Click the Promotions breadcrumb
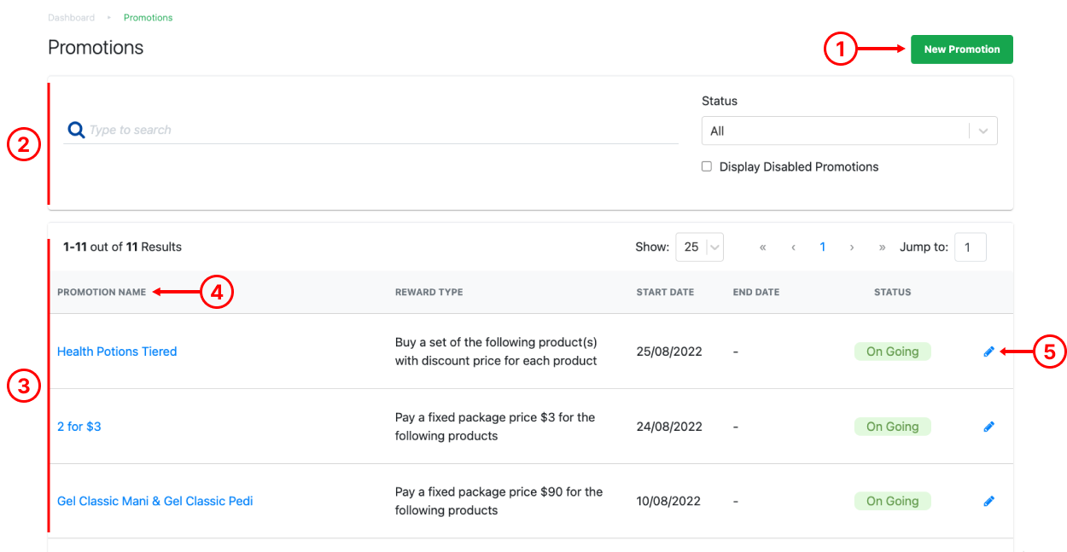Image resolution: width=1067 pixels, height=552 pixels. [x=148, y=18]
